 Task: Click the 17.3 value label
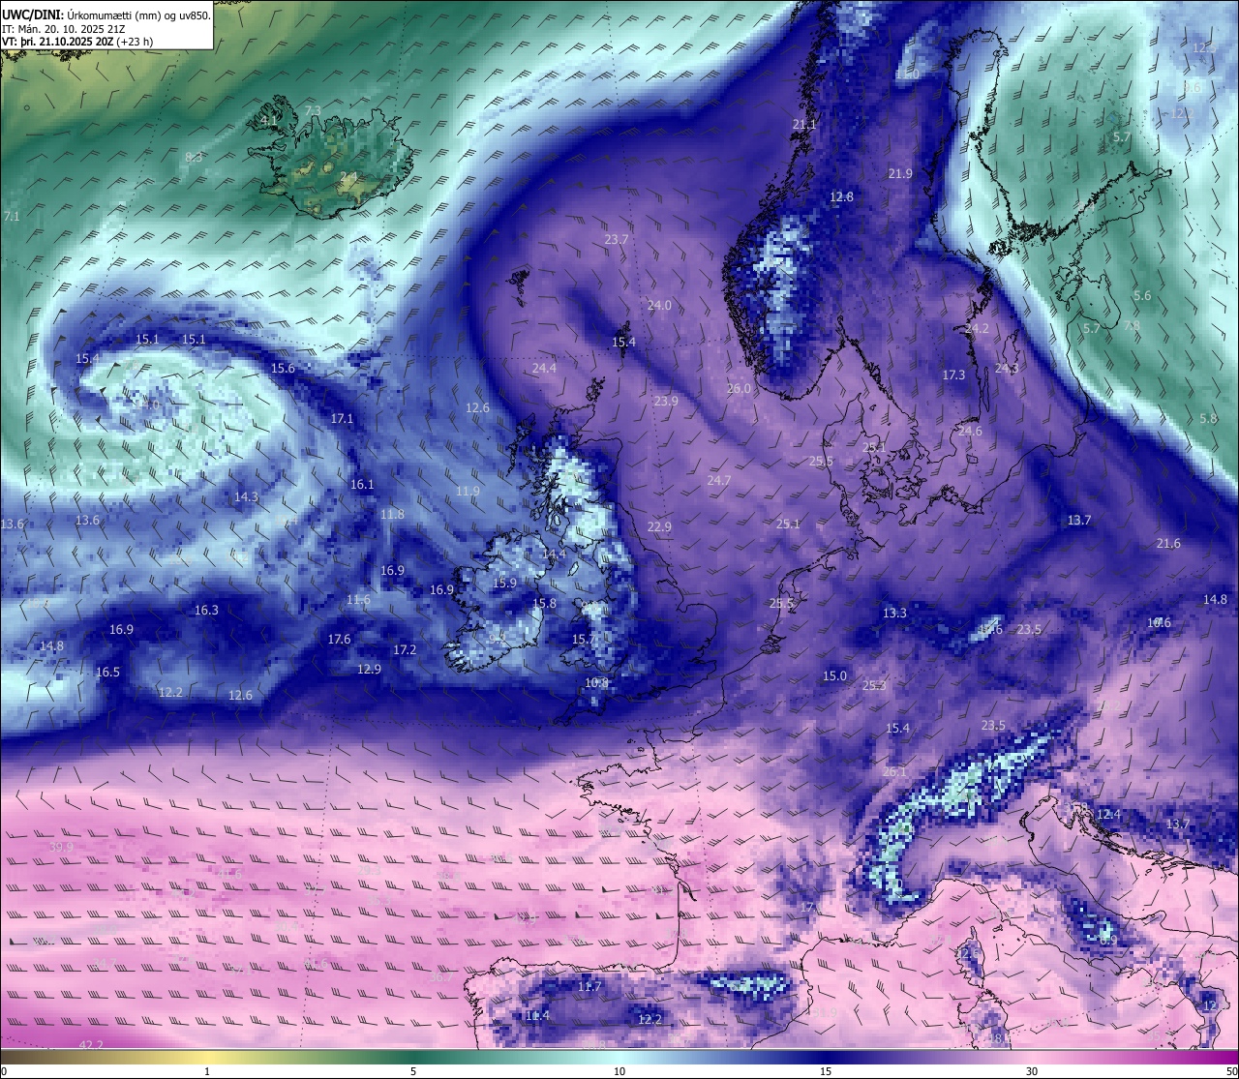click(953, 375)
